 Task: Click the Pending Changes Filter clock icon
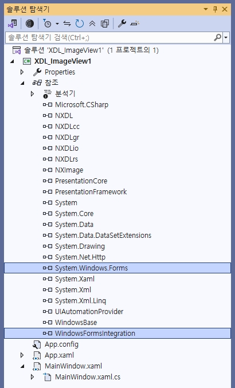(47, 23)
